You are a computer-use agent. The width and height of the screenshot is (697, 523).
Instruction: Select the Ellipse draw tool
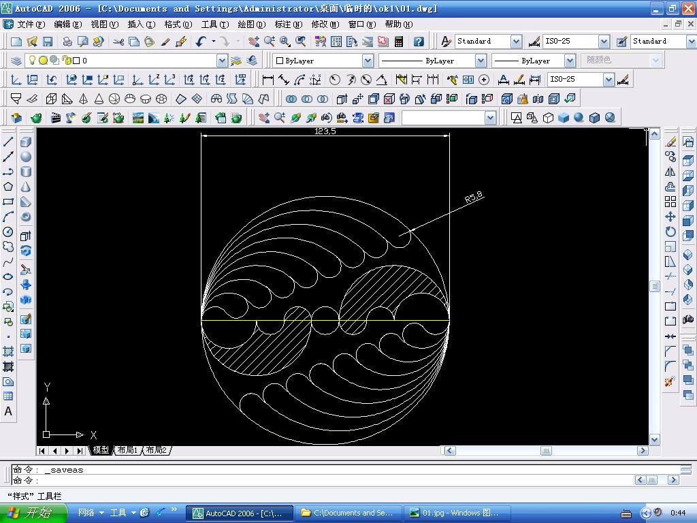pos(8,276)
